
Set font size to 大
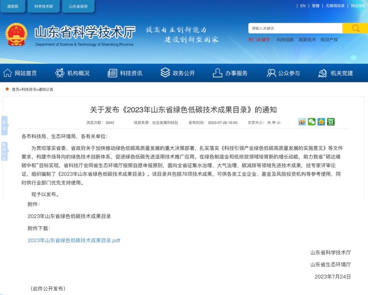coord(269,123)
